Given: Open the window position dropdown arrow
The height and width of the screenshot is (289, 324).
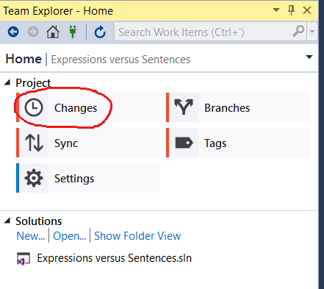Looking at the screenshot, I should pyautogui.click(x=276, y=10).
